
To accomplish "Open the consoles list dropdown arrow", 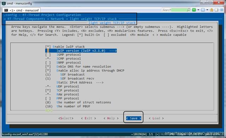I will point(207,10).
